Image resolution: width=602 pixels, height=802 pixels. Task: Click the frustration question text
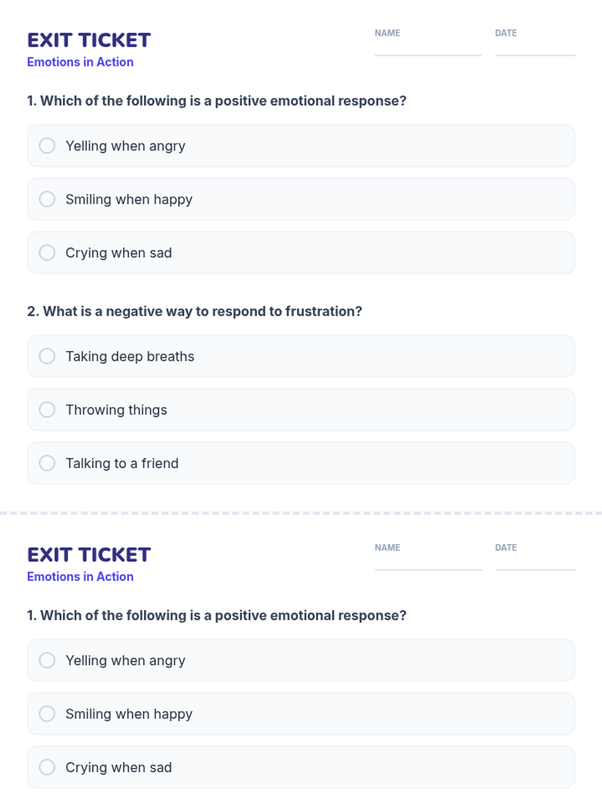[x=195, y=311]
